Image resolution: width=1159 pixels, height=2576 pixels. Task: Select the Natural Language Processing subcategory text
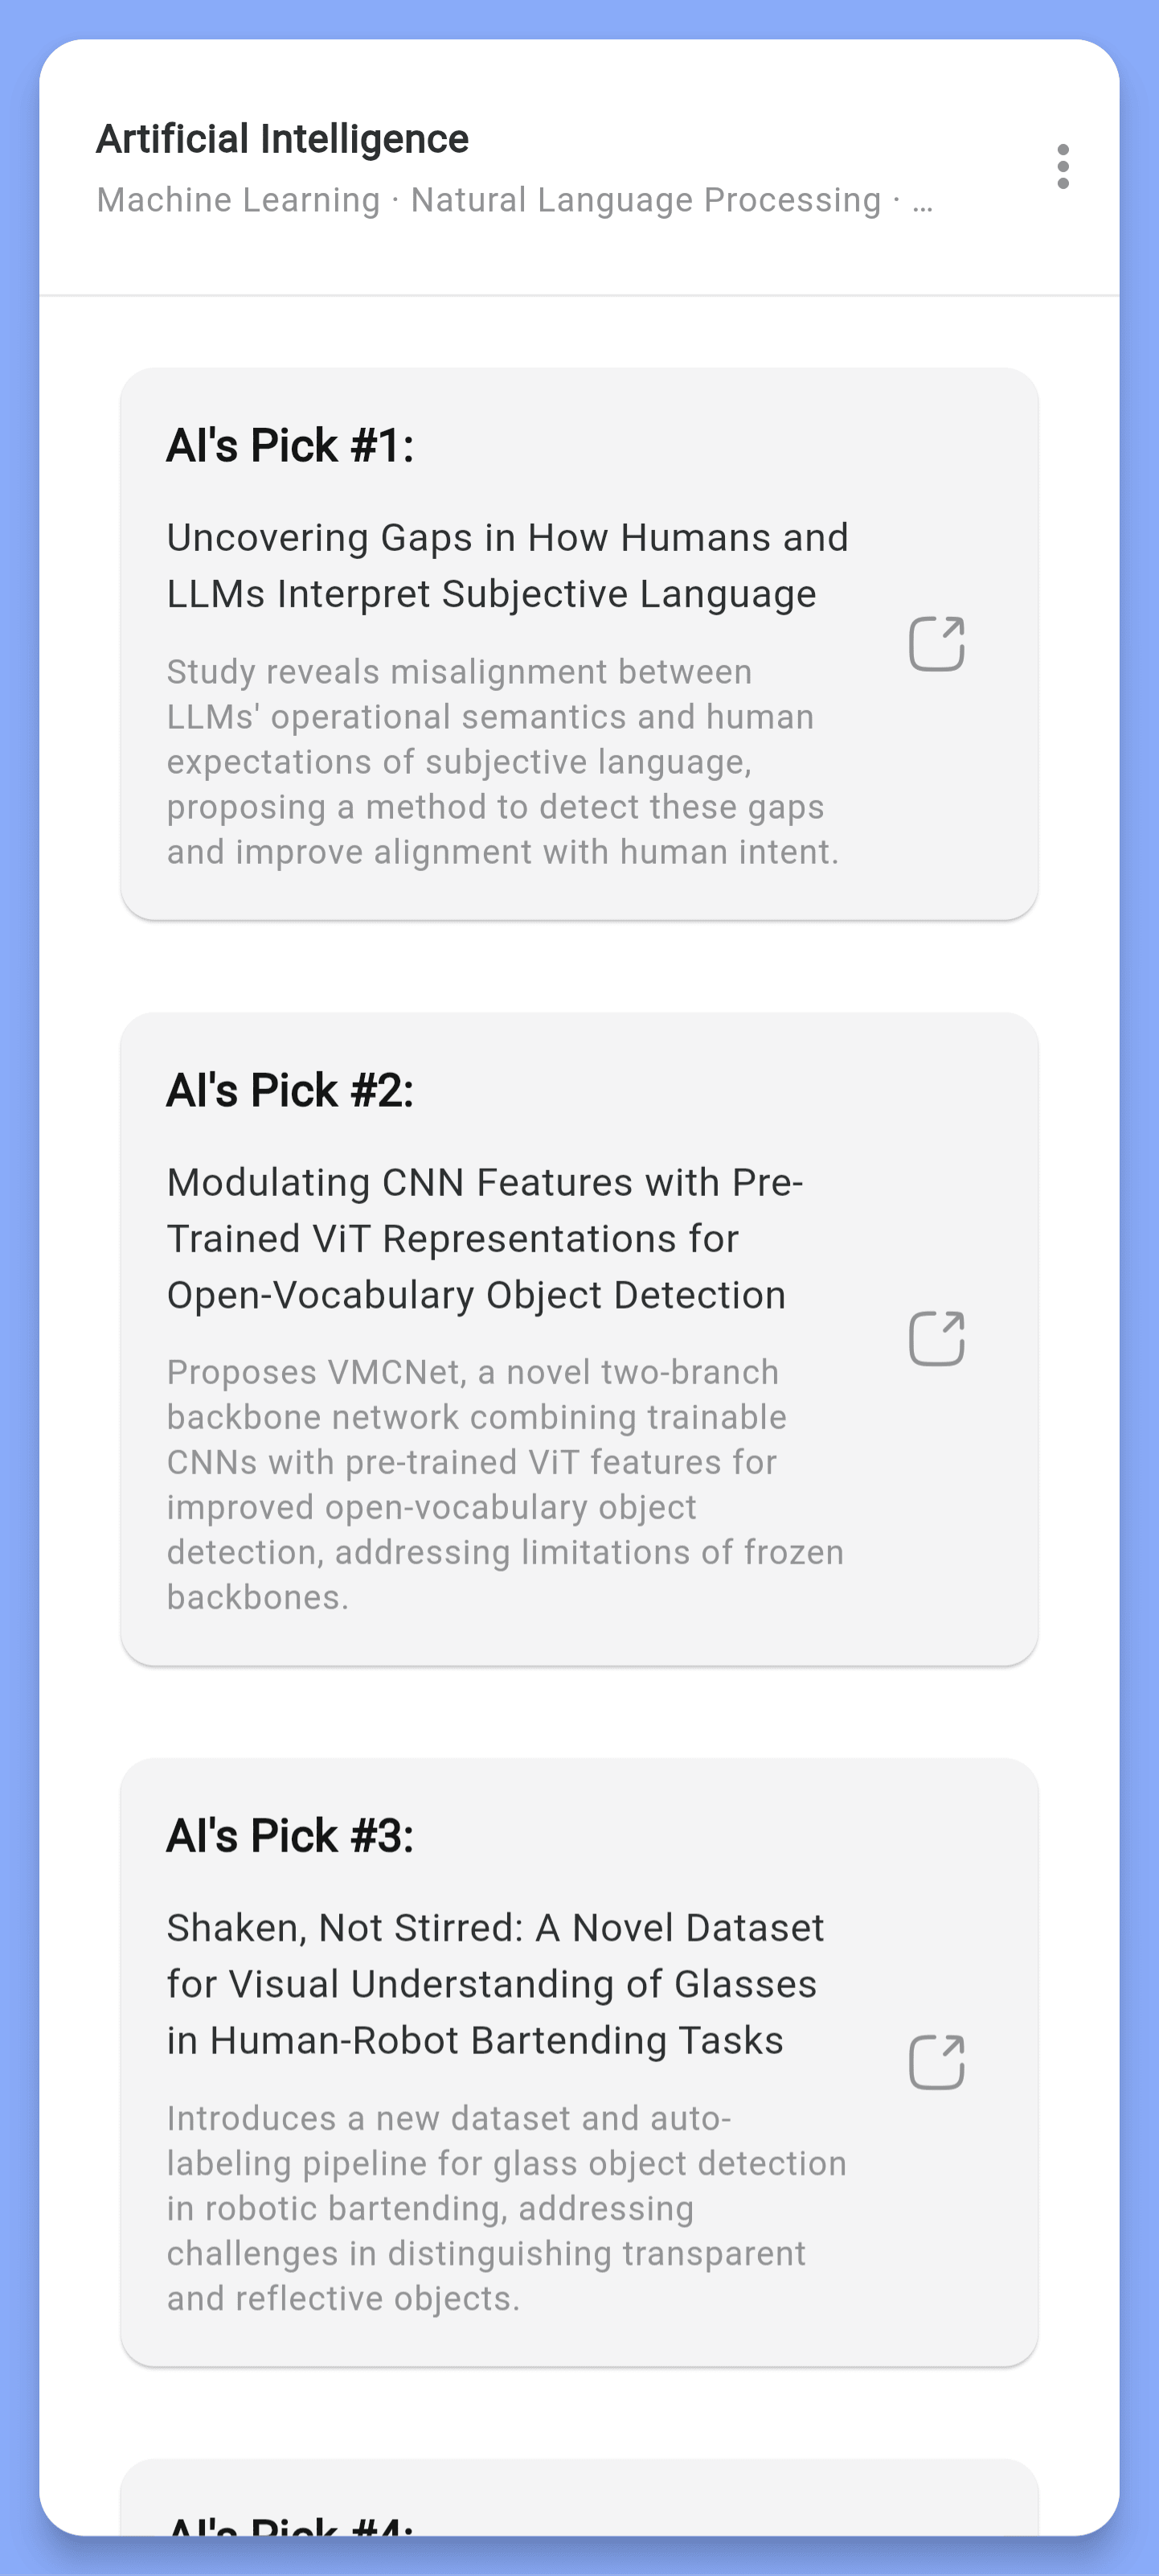tap(645, 200)
